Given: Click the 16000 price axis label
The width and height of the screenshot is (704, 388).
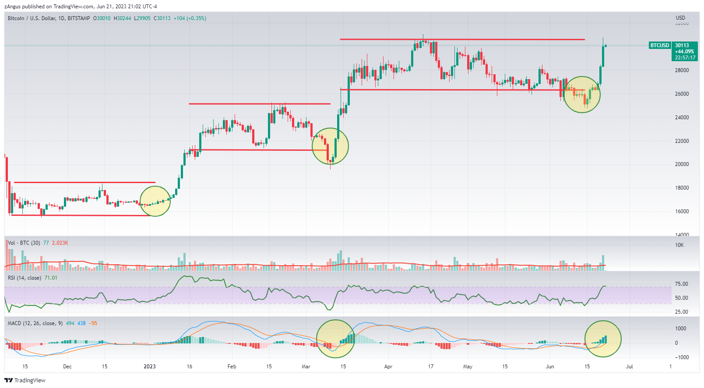Looking at the screenshot, I should coord(682,211).
